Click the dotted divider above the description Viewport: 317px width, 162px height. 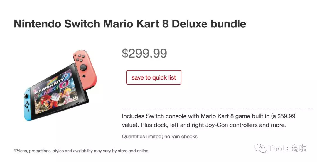pos(217,108)
